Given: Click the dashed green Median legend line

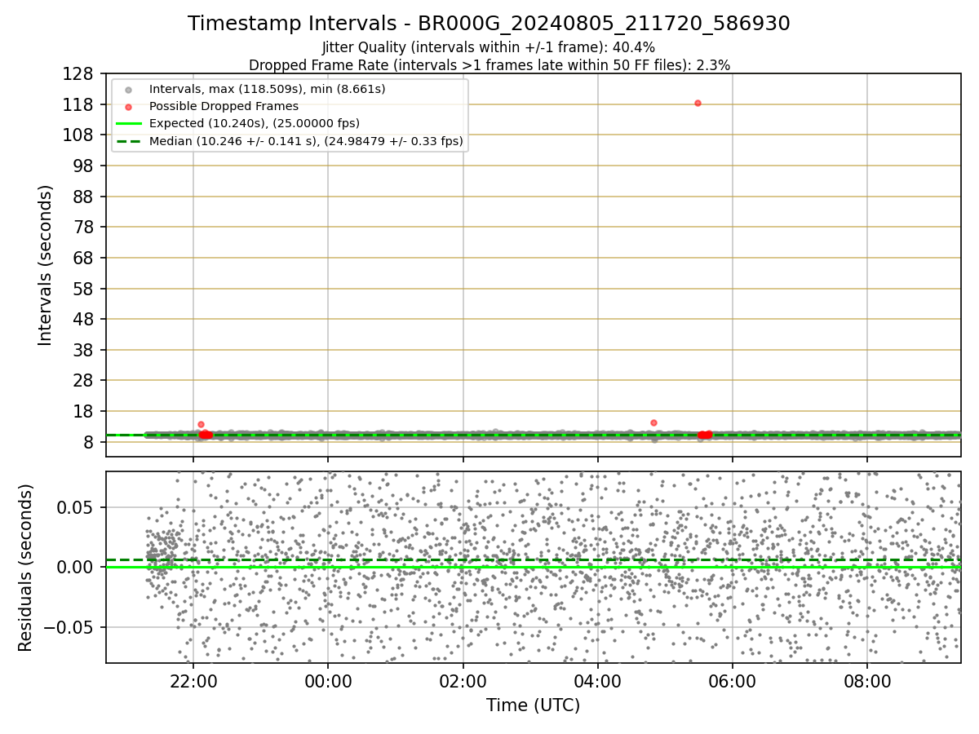Looking at the screenshot, I should 128,141.
